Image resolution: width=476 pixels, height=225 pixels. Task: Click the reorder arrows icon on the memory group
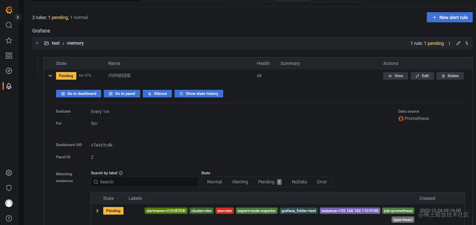coord(467,43)
